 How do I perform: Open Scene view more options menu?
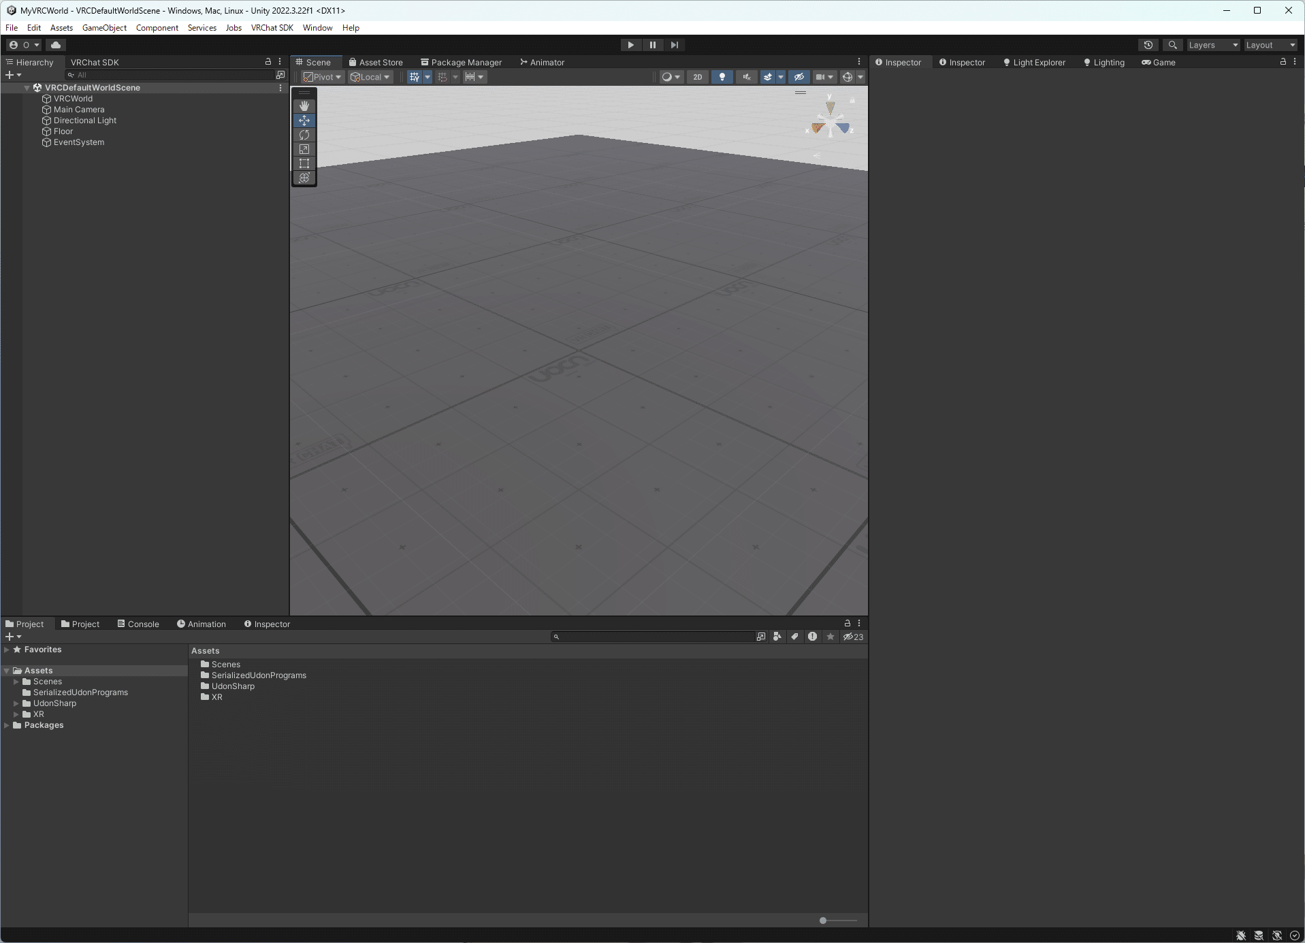859,61
